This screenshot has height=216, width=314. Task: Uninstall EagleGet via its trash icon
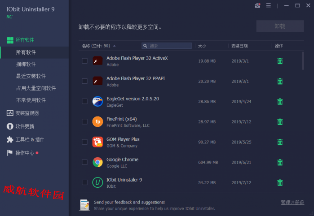pos(280,102)
